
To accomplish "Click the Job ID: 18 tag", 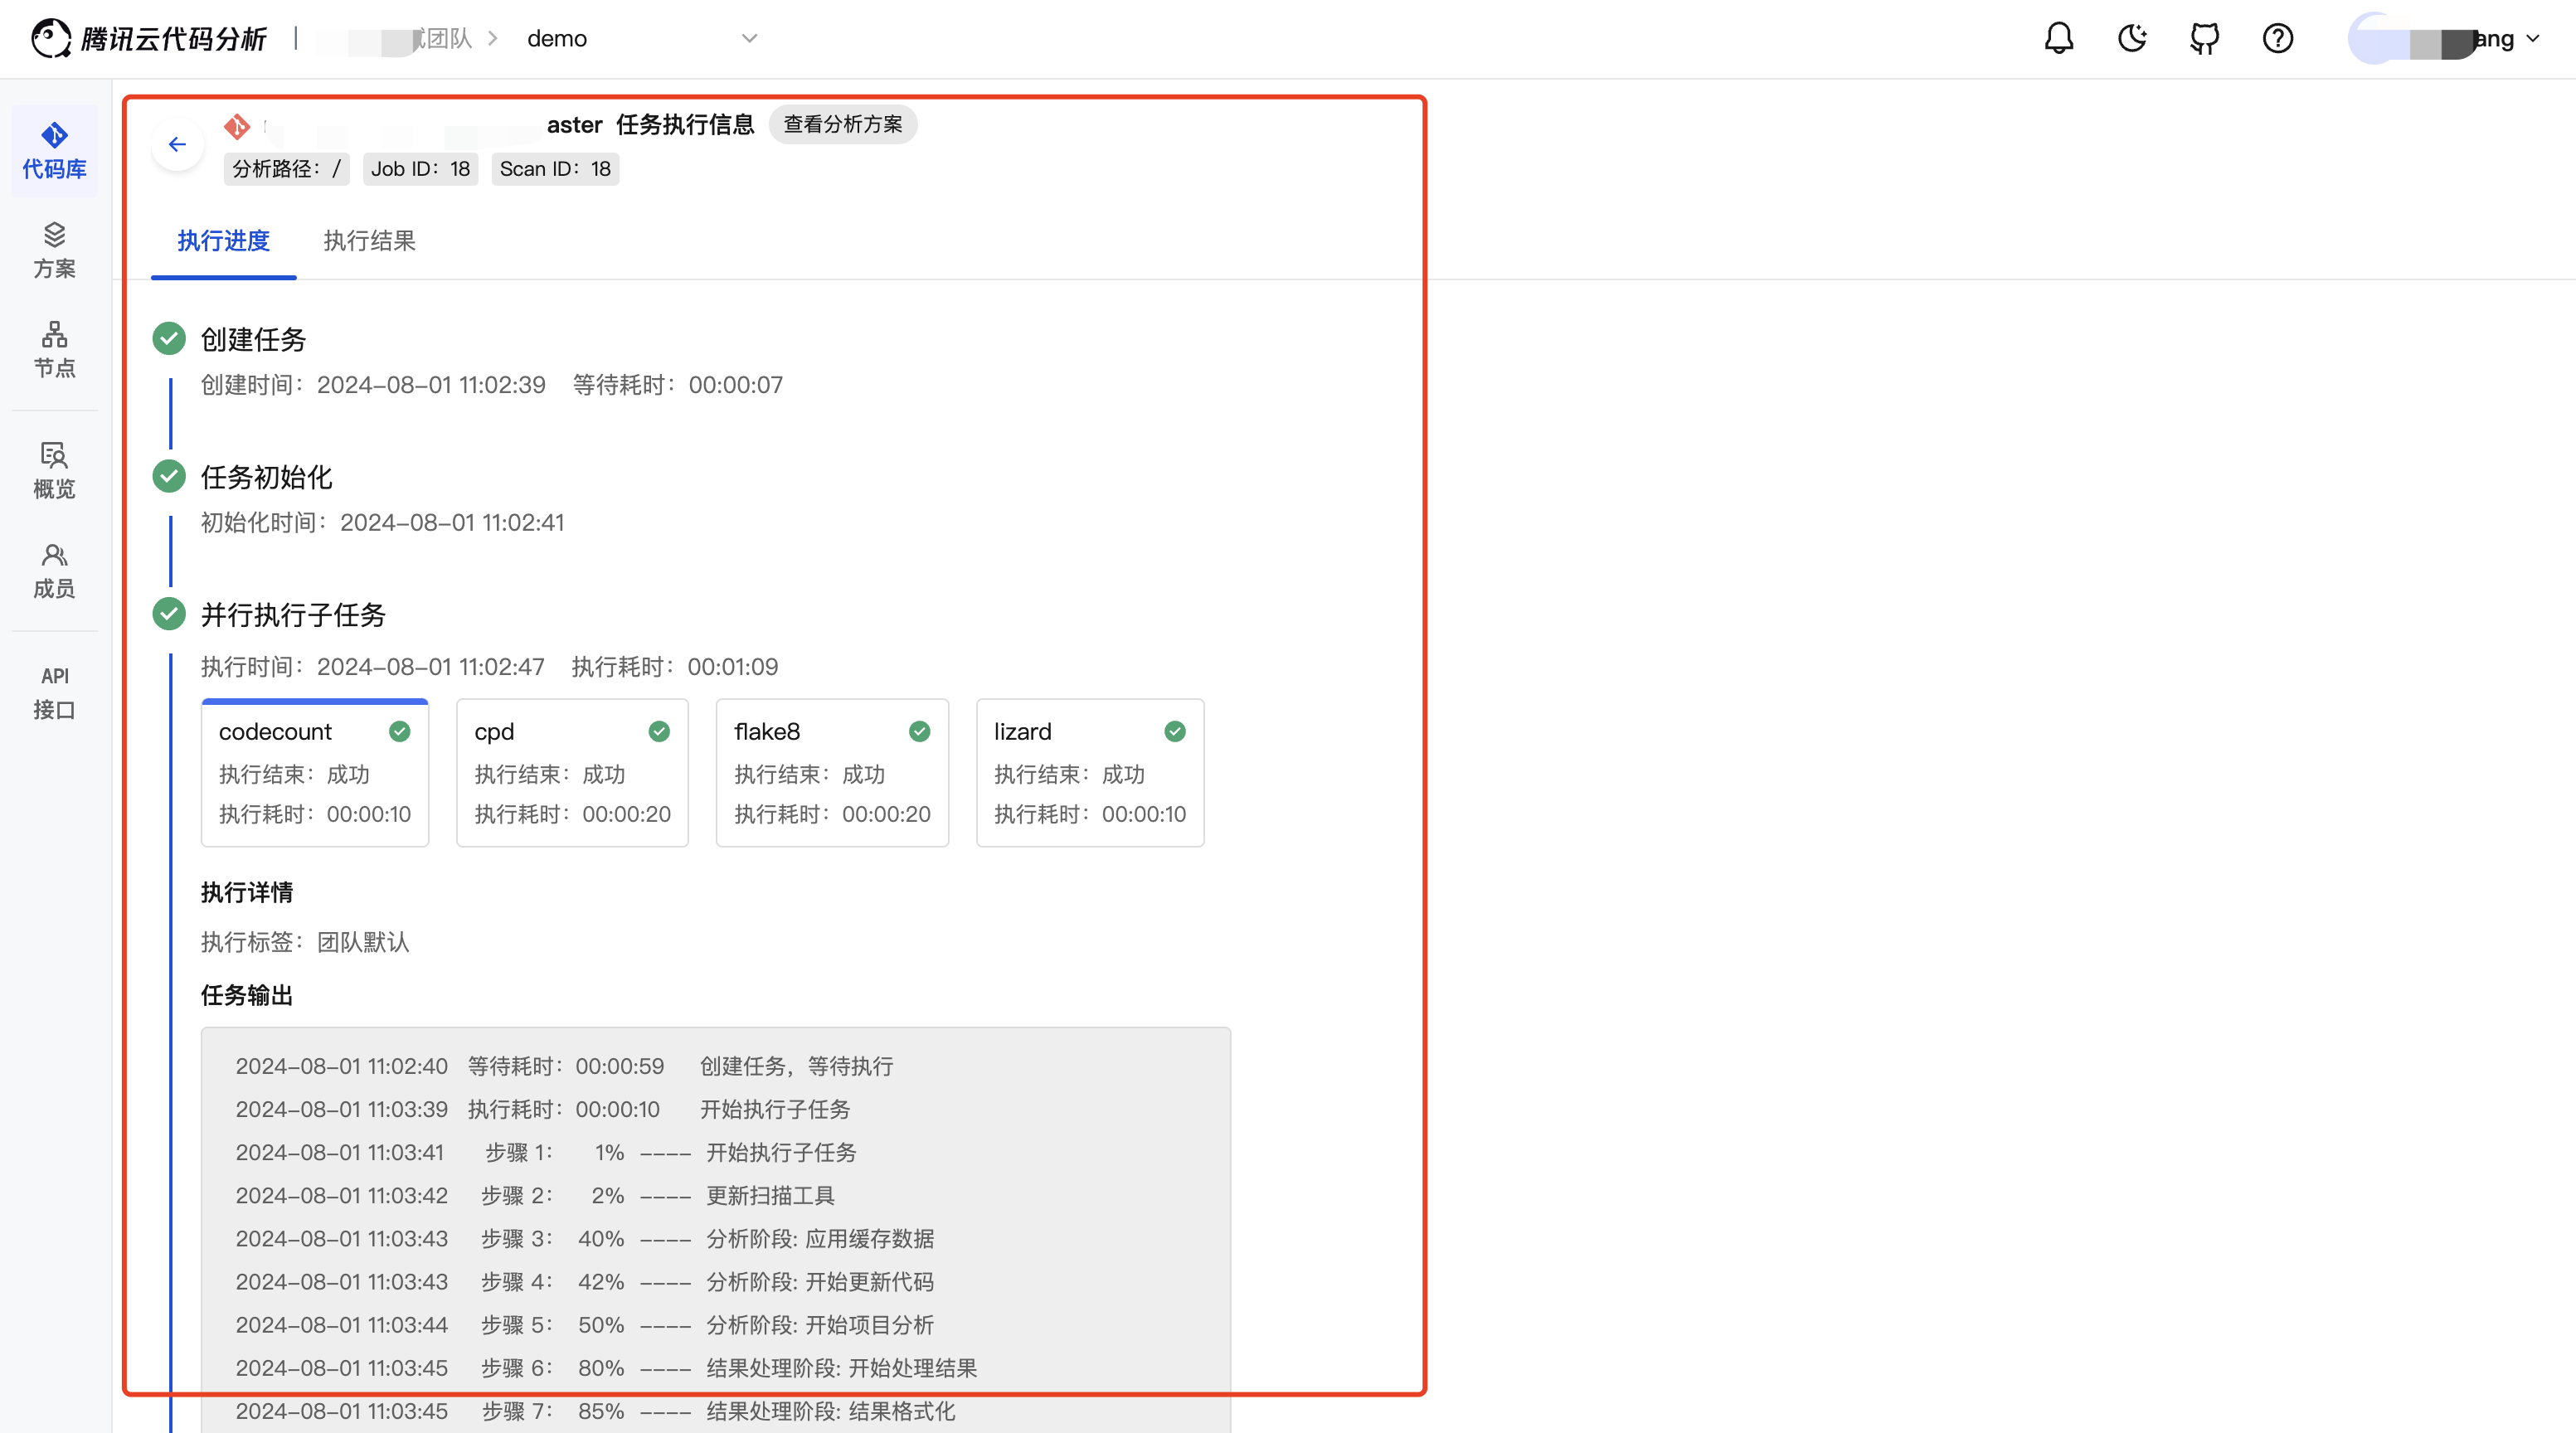I will 420,169.
